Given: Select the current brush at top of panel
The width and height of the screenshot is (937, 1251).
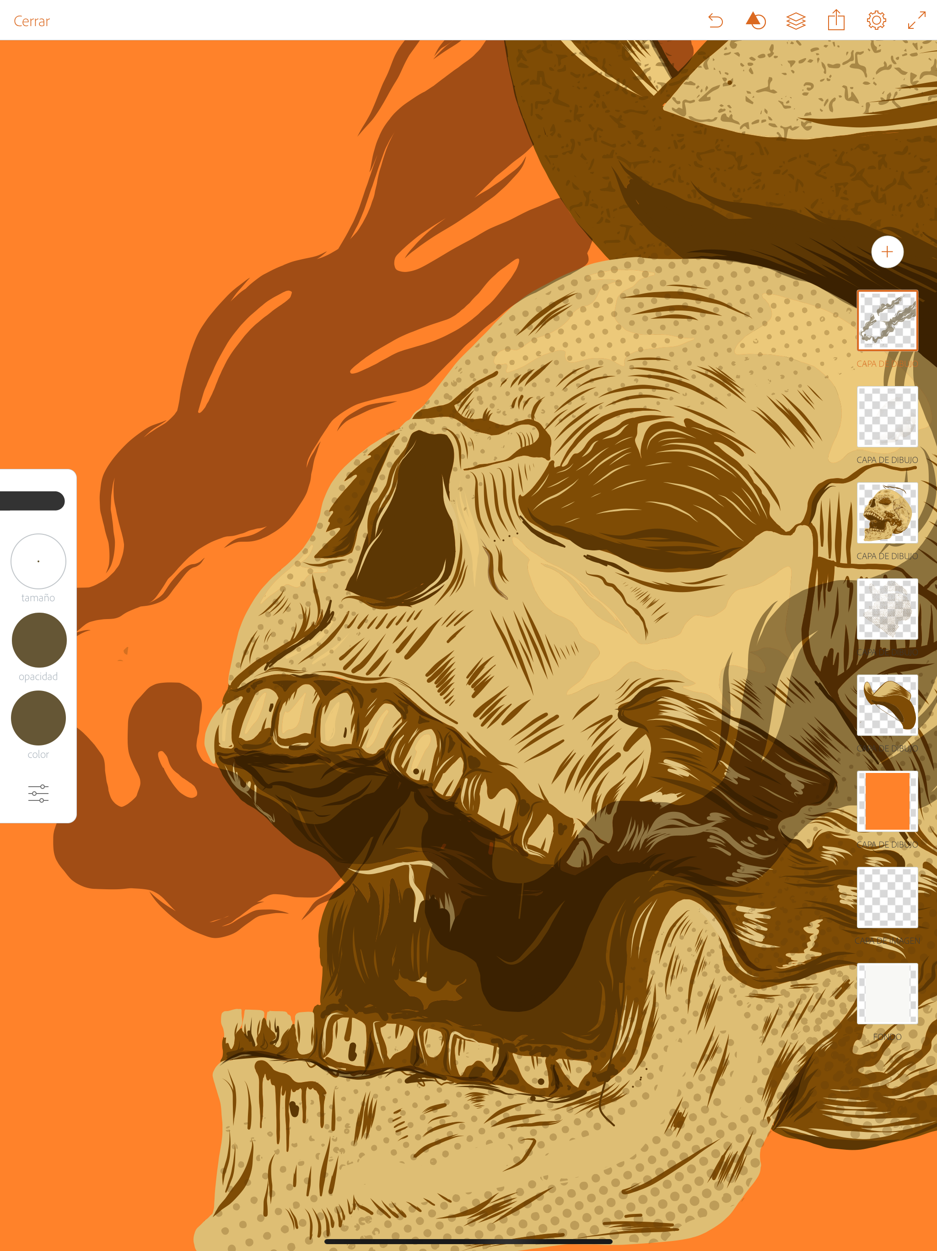Looking at the screenshot, I should (x=32, y=500).
